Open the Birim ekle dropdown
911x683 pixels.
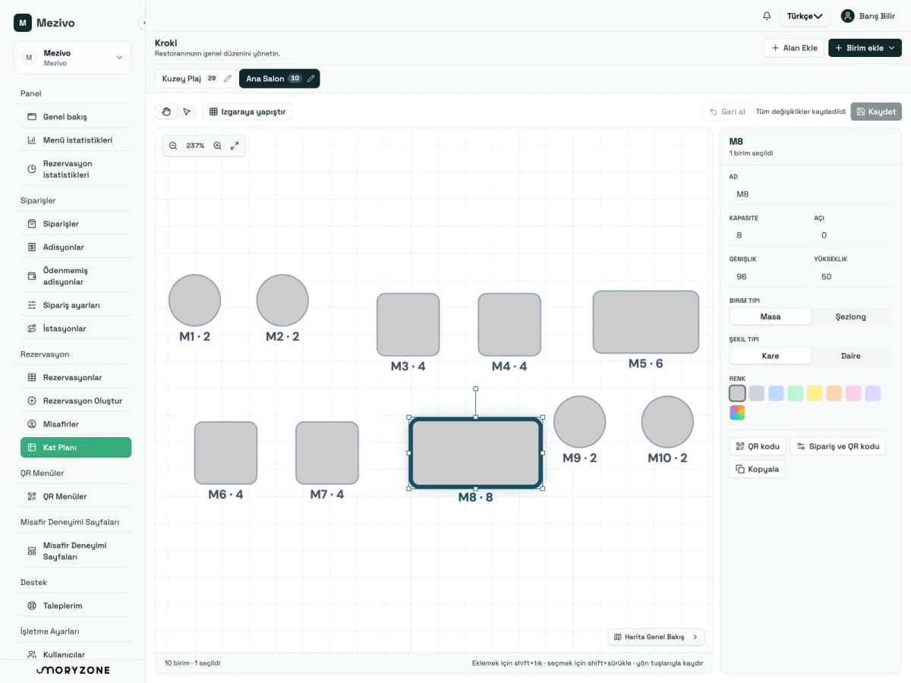point(865,48)
